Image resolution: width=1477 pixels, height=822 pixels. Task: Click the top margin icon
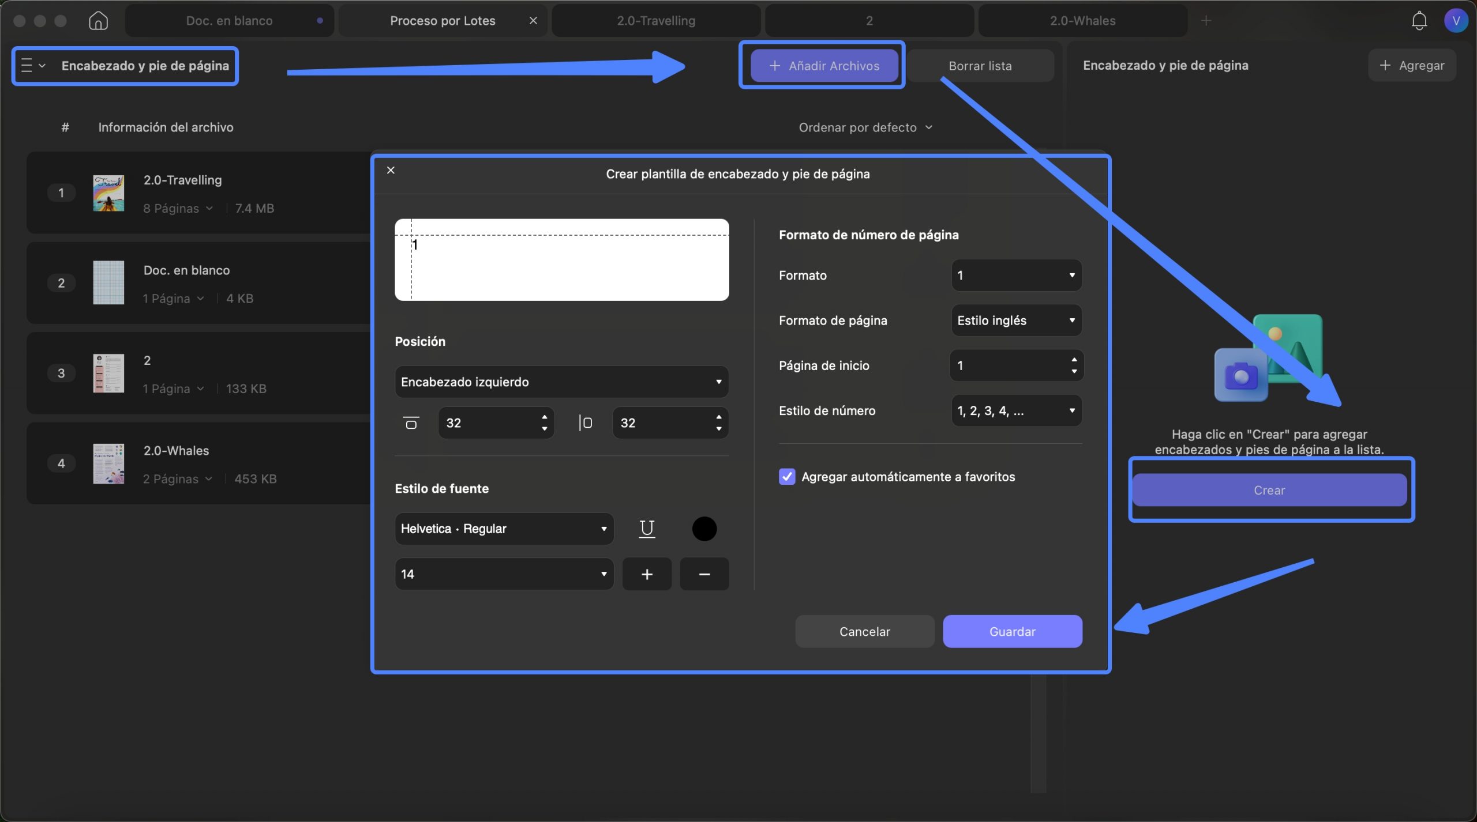[411, 423]
